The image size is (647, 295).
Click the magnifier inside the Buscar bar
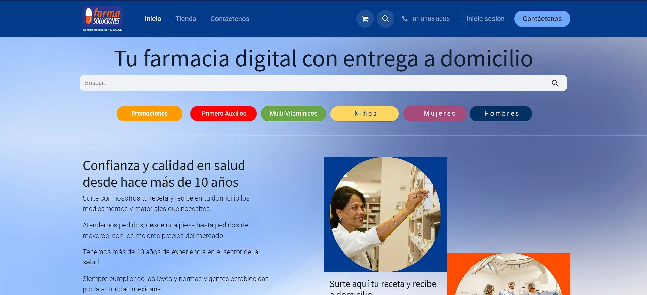[x=554, y=83]
